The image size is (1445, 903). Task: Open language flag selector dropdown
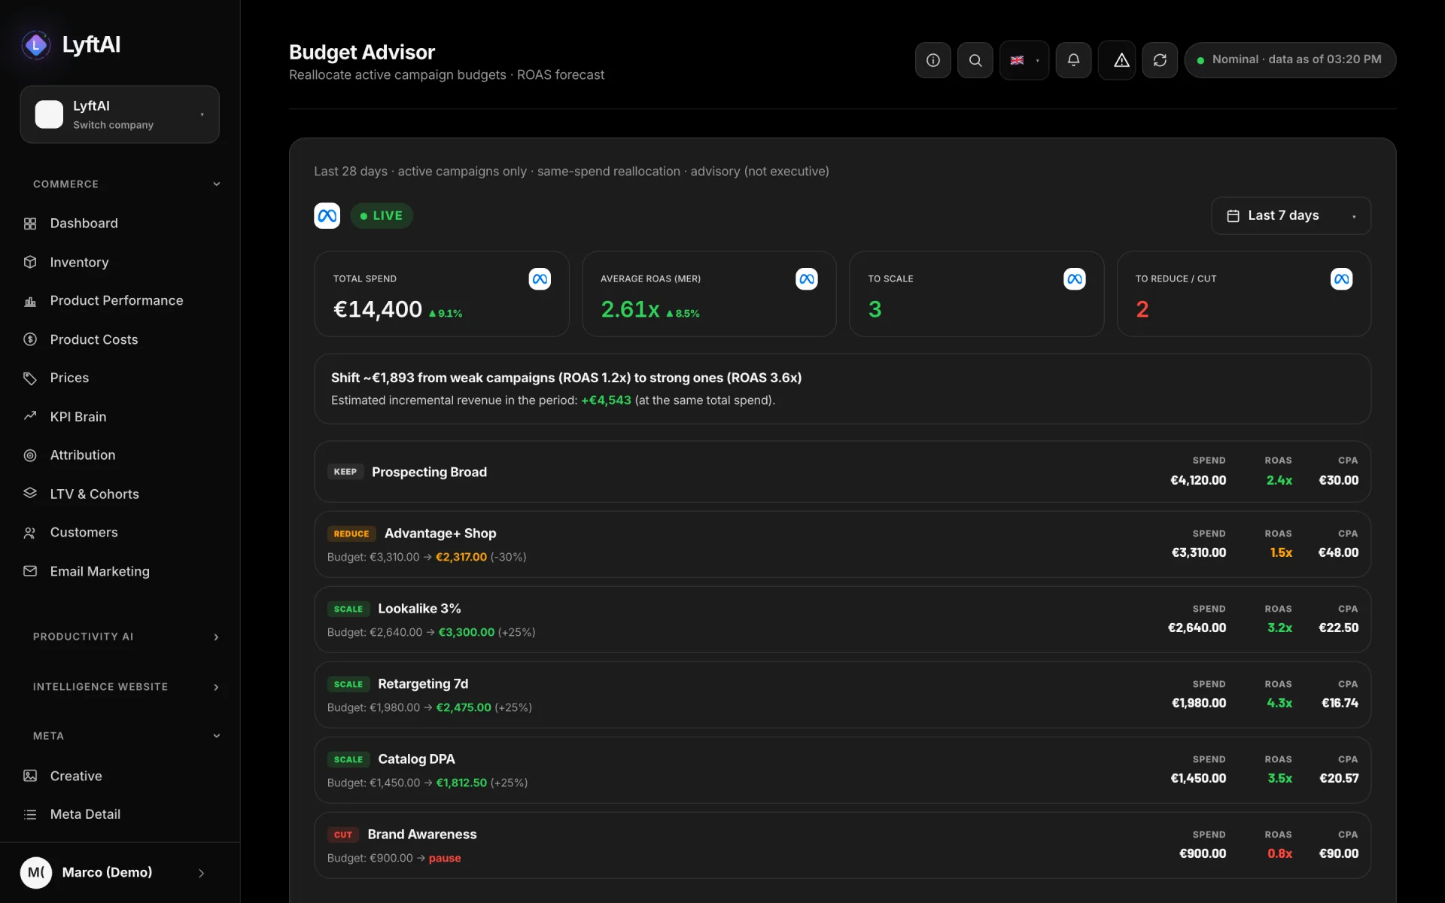[1024, 60]
